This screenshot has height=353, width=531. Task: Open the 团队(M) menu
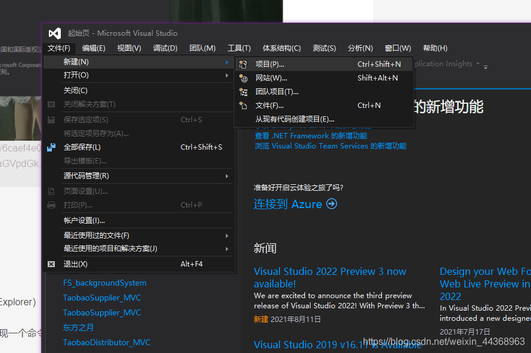(203, 48)
